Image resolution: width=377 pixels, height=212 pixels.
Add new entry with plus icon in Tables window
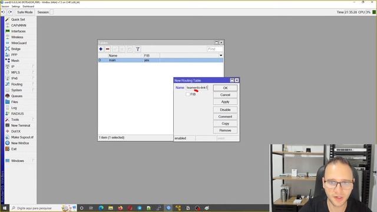101,49
